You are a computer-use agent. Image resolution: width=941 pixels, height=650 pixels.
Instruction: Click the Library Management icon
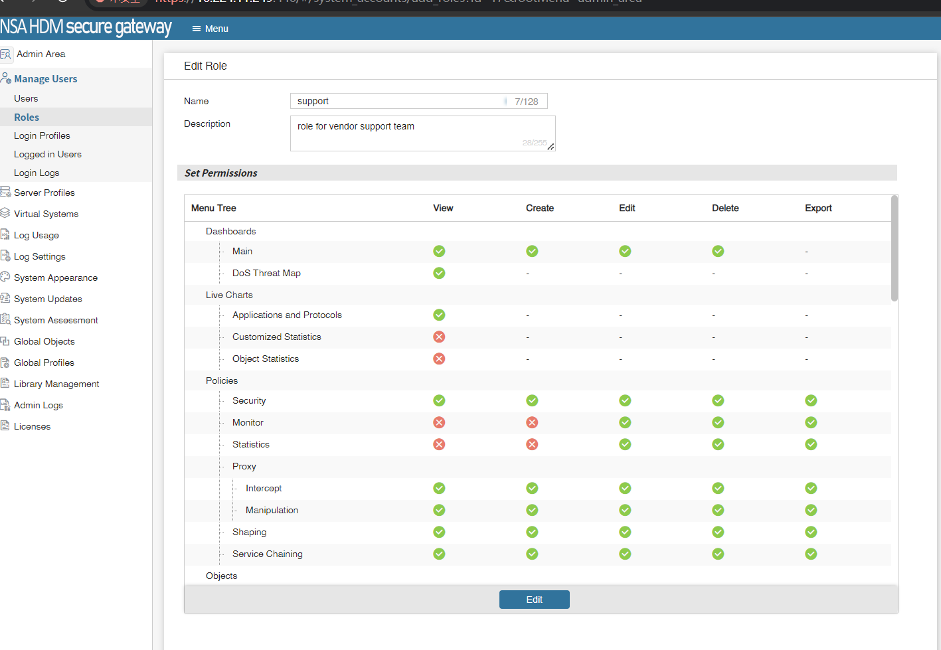5,384
